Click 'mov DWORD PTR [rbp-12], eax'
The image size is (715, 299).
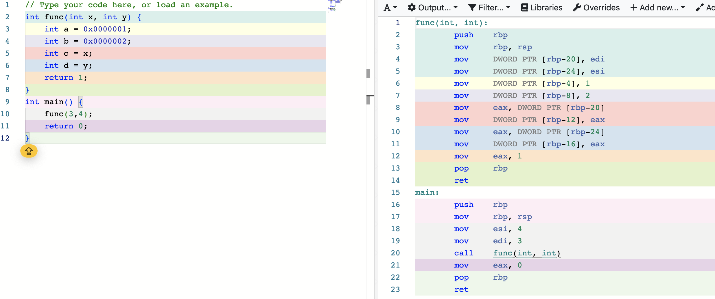click(529, 120)
